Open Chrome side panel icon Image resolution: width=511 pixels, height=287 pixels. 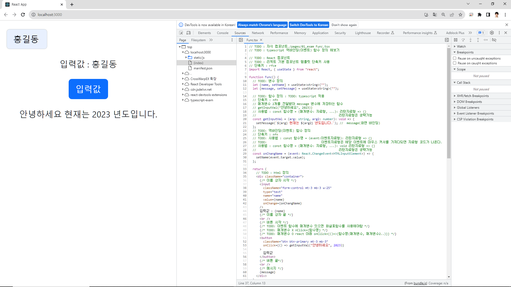tap(488, 15)
